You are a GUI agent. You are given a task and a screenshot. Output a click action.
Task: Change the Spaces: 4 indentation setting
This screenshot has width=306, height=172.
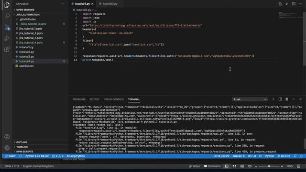(239, 156)
